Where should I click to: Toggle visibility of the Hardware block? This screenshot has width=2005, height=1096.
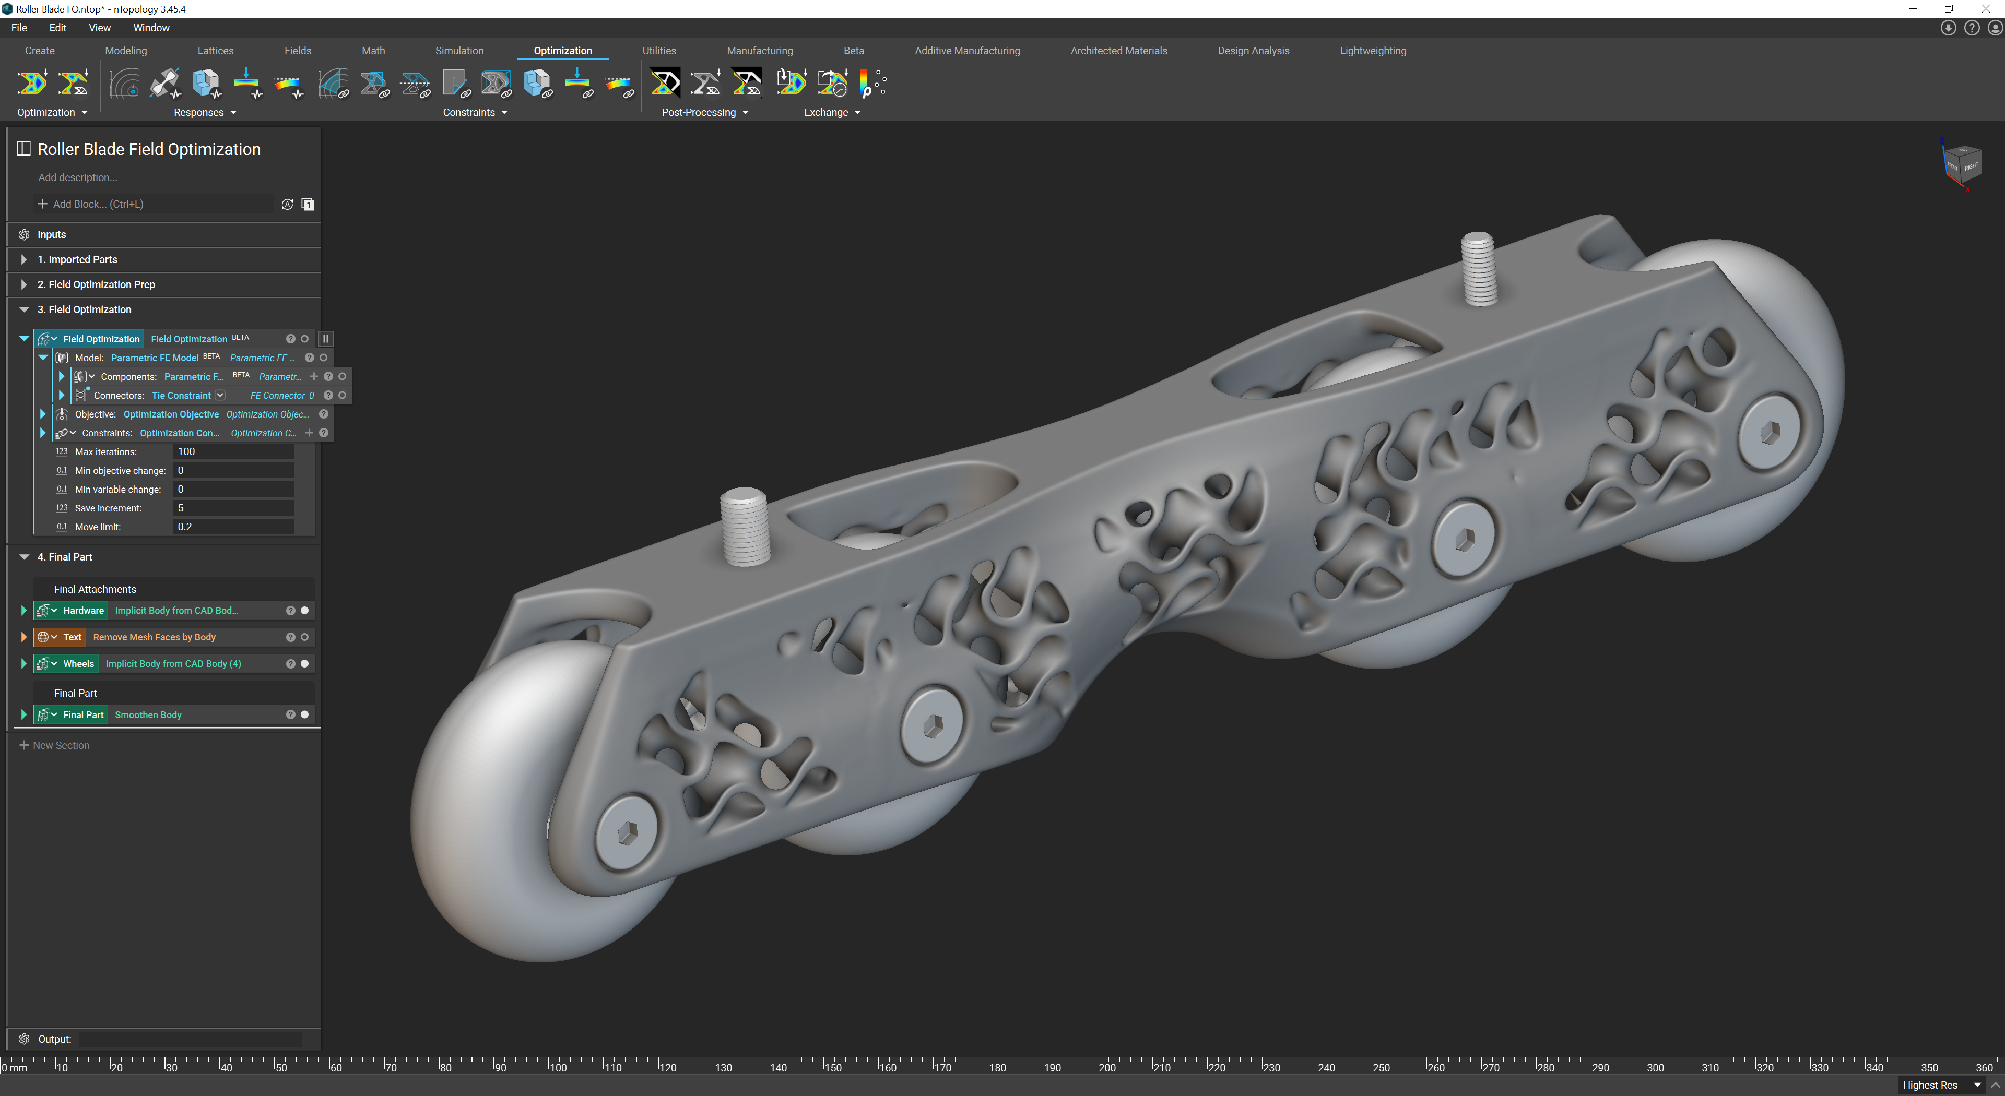tap(305, 611)
